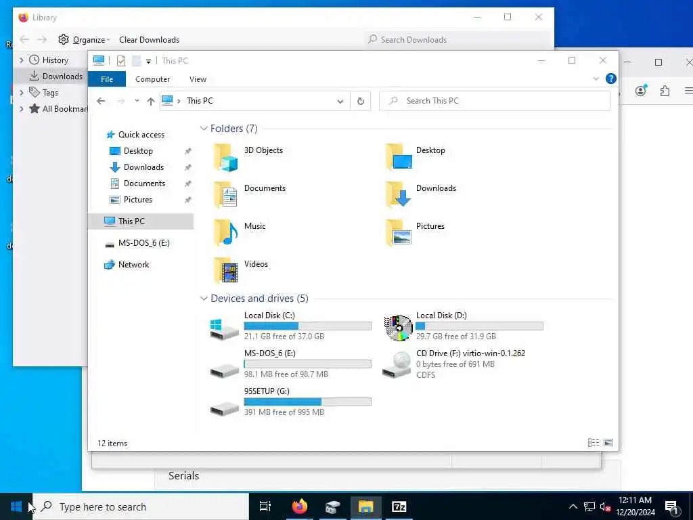Refresh the This PC view
The width and height of the screenshot is (693, 520).
coord(361,101)
